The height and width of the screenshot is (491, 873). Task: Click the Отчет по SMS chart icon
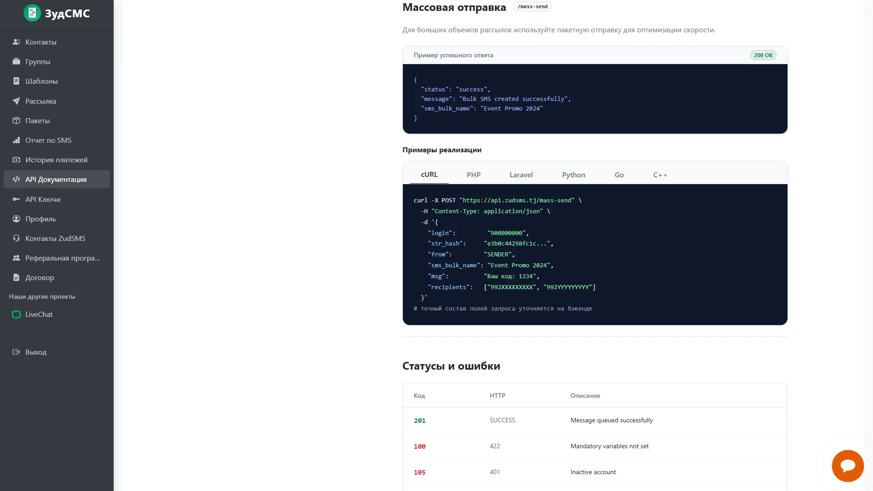[16, 140]
